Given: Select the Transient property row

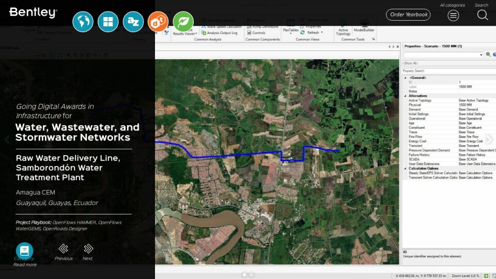Looking at the screenshot, I should pos(449,146).
